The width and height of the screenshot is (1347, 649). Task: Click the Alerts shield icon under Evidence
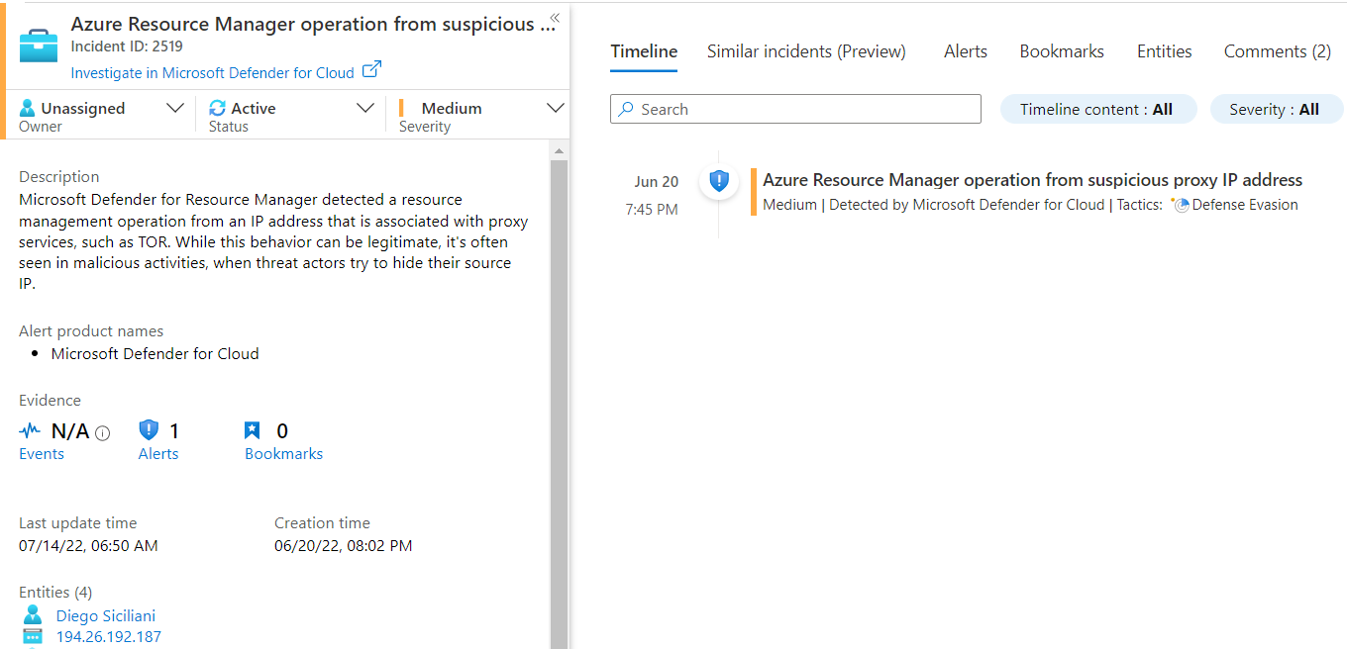149,429
